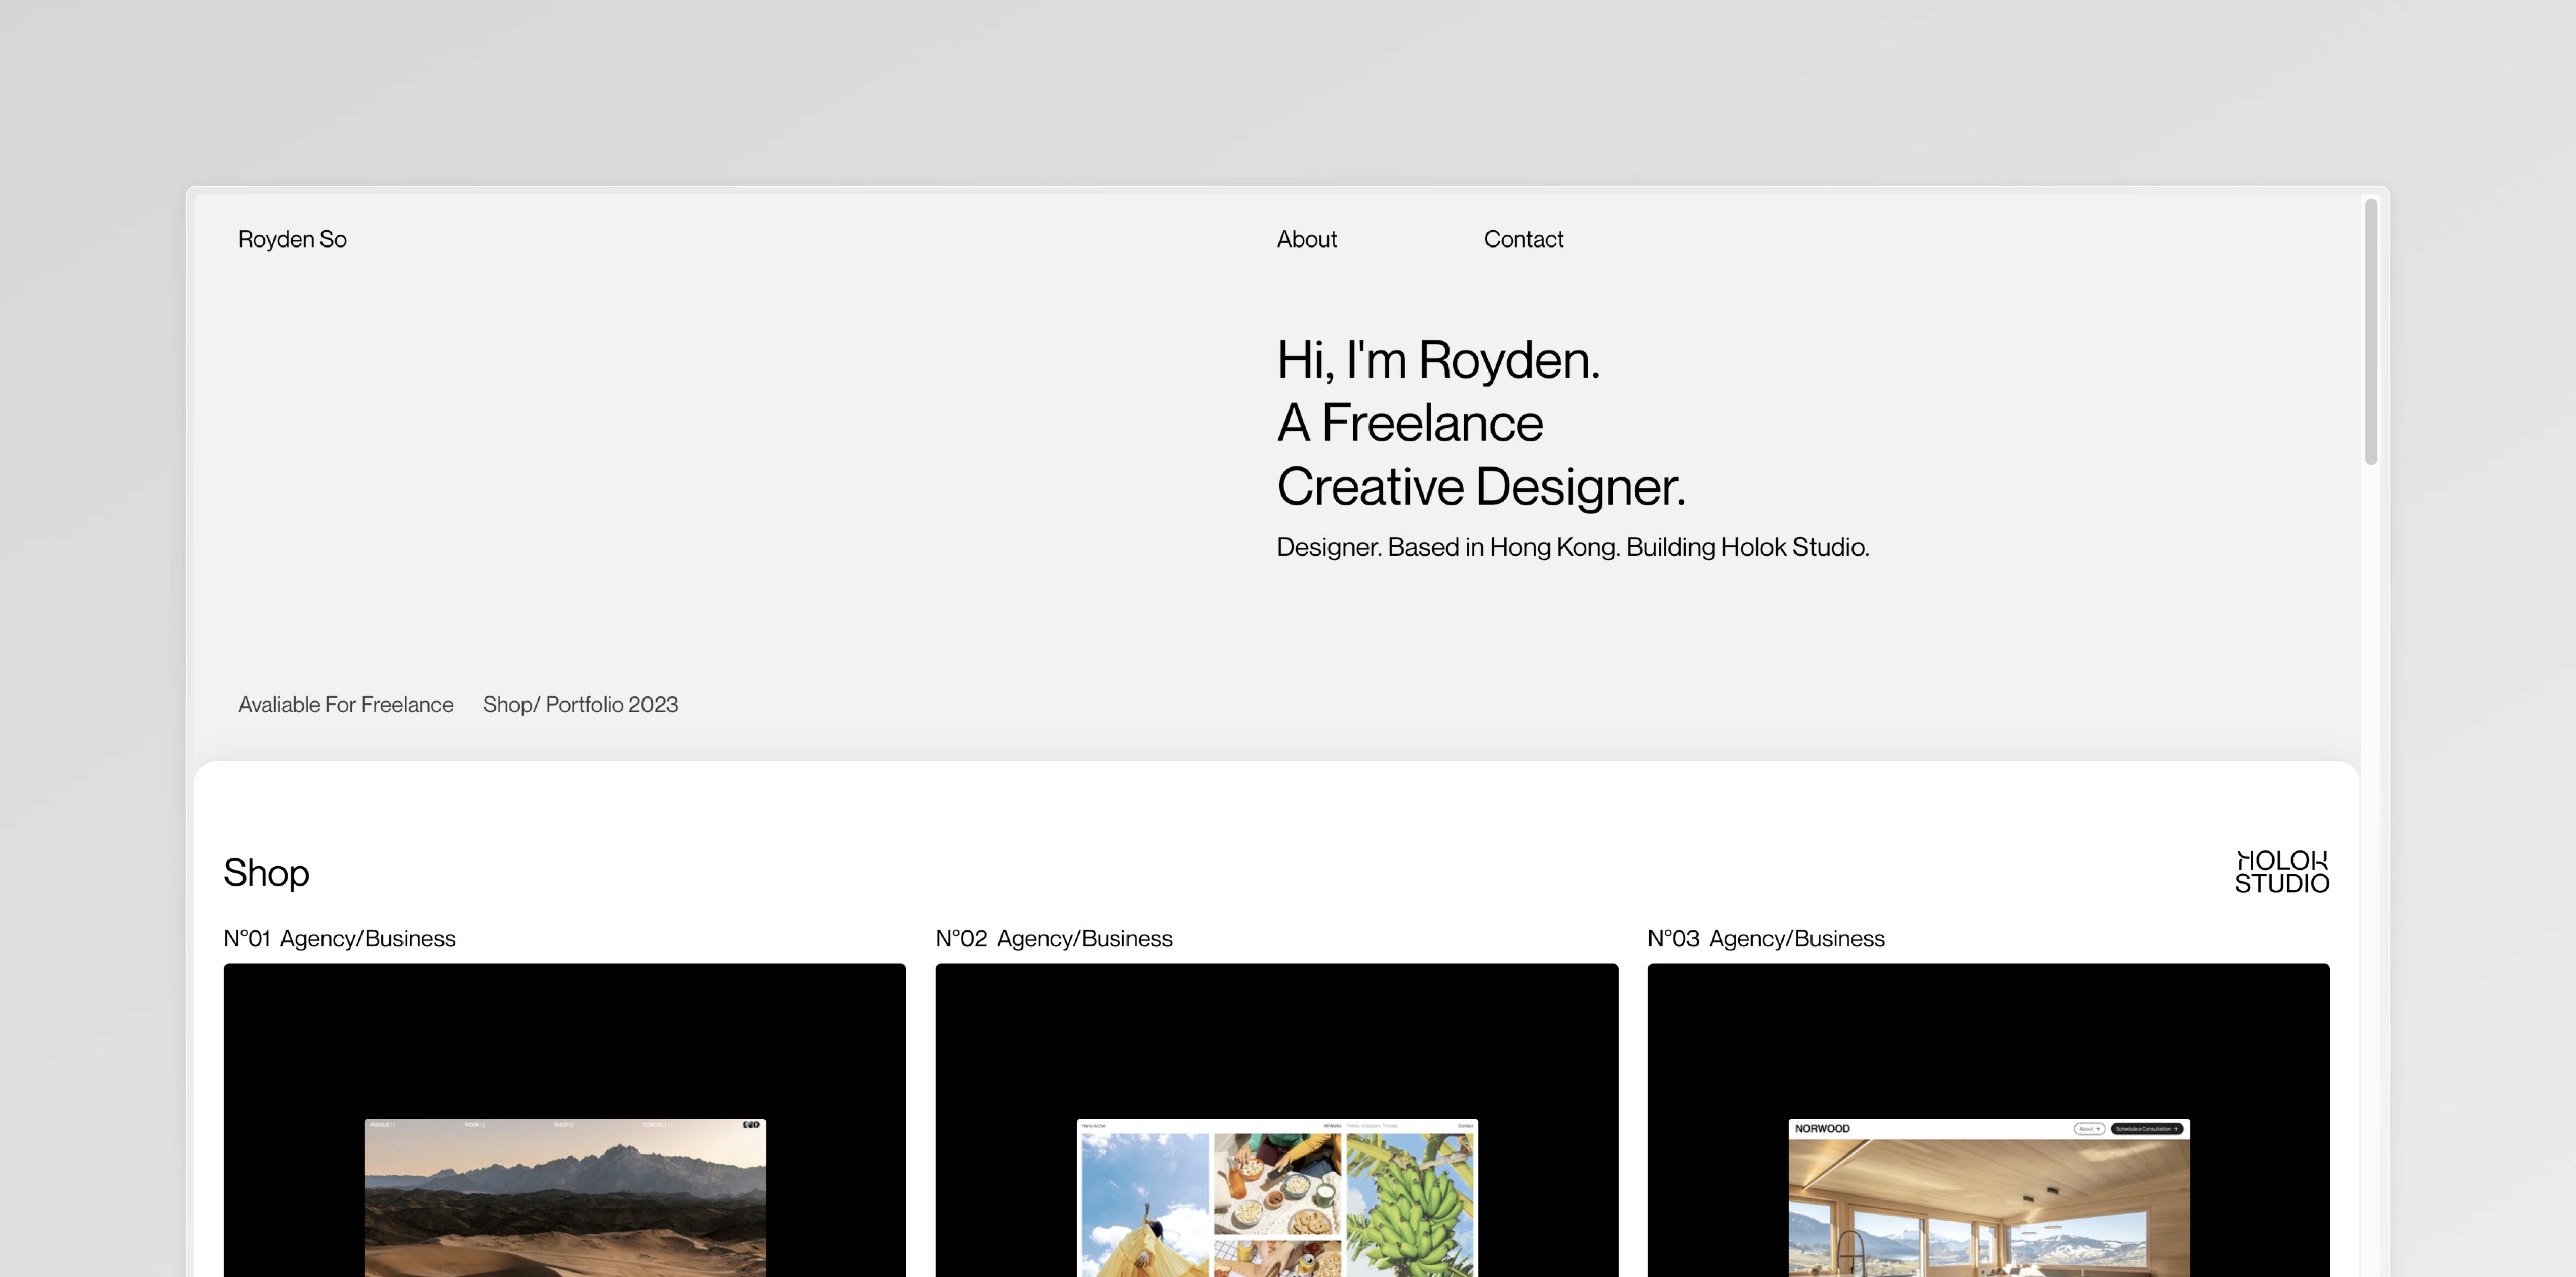Select the N°01 Agency/Business label
This screenshot has height=1277, width=2576.
(340, 938)
